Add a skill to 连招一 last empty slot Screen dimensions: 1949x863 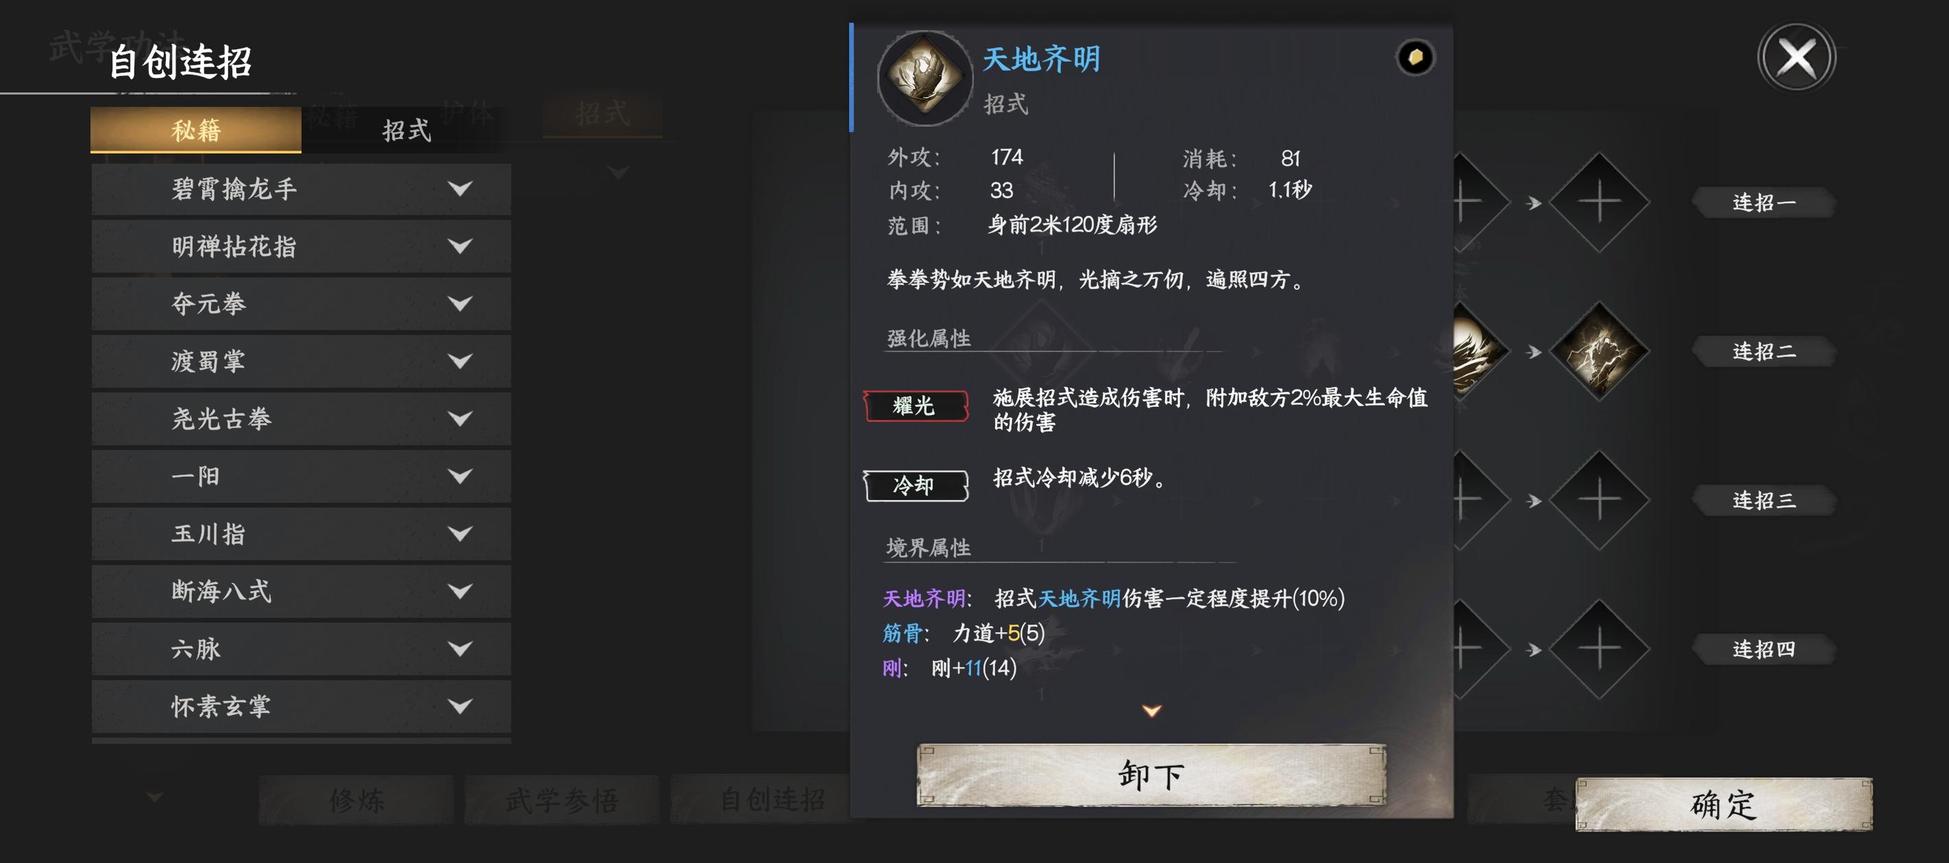tap(1599, 202)
